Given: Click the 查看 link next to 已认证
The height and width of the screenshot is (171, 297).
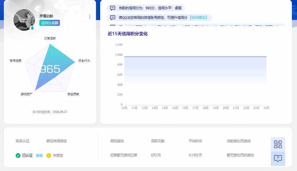Looking at the screenshot, I should pos(39,155).
